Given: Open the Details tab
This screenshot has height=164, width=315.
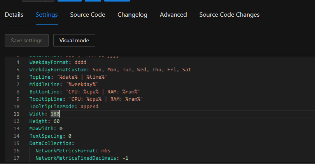Looking at the screenshot, I should point(14,15).
